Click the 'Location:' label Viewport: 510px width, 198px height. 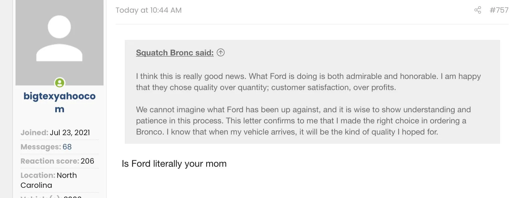[x=38, y=175]
